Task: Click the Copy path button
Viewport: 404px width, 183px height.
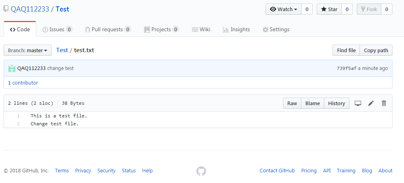Action: [x=376, y=50]
